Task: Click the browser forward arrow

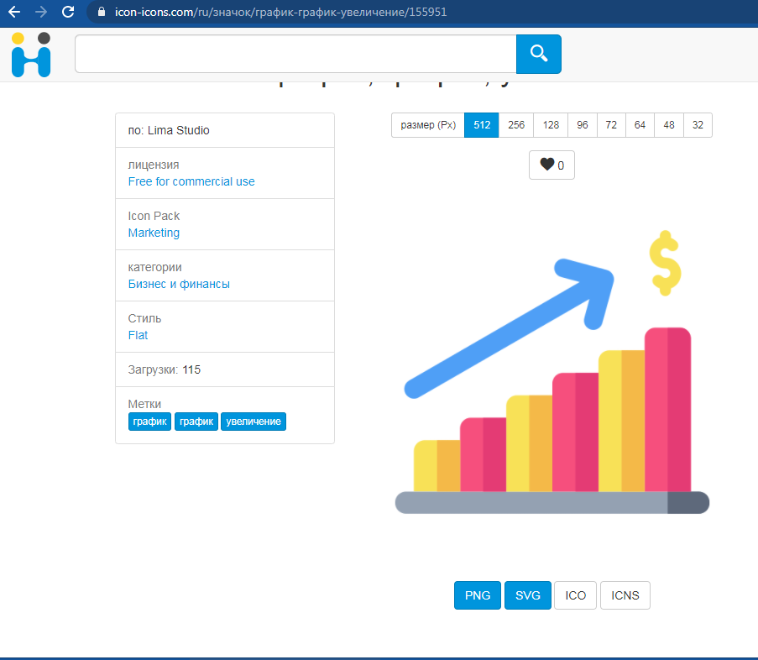Action: pos(41,13)
